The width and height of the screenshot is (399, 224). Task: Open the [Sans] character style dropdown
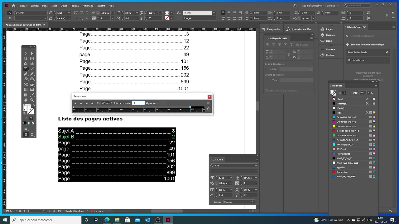click(214, 13)
